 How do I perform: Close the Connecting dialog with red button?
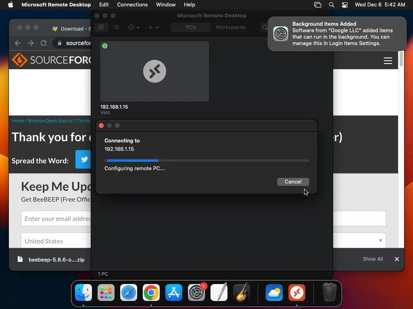pos(101,126)
